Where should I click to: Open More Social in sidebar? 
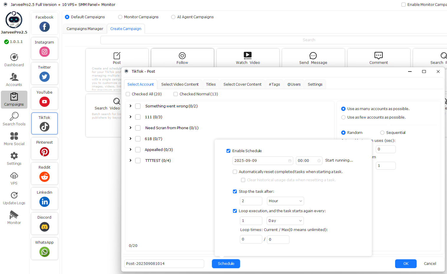(x=14, y=139)
